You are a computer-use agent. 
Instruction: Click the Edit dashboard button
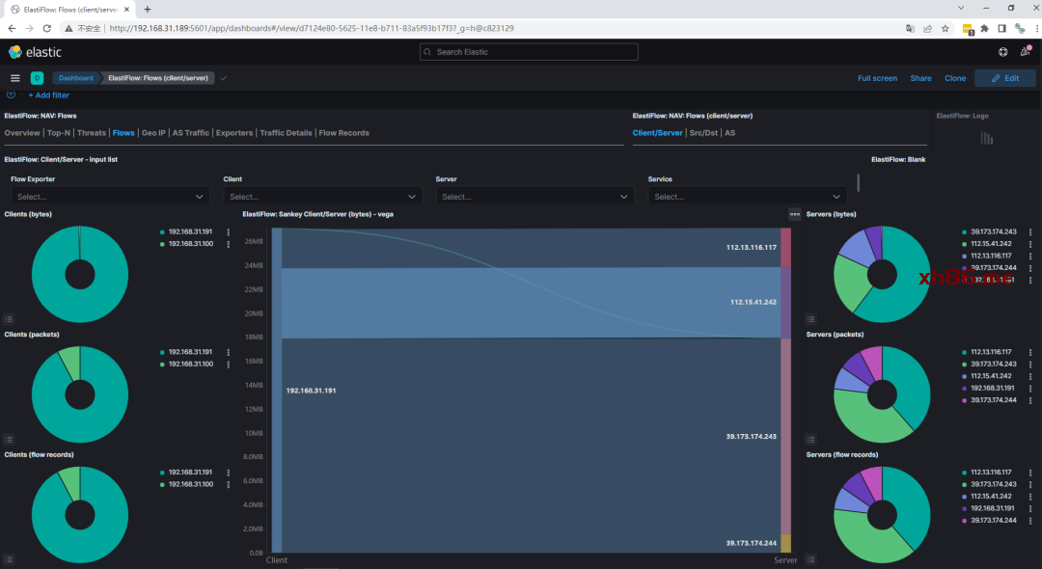point(1004,78)
